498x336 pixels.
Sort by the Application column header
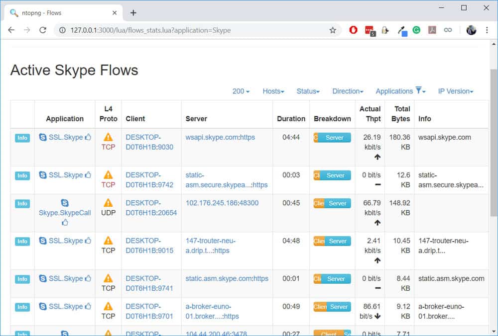point(65,119)
